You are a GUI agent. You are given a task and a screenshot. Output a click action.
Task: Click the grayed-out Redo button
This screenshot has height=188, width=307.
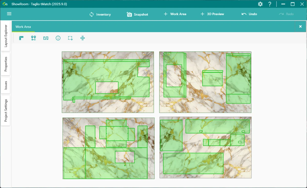pos(286,14)
